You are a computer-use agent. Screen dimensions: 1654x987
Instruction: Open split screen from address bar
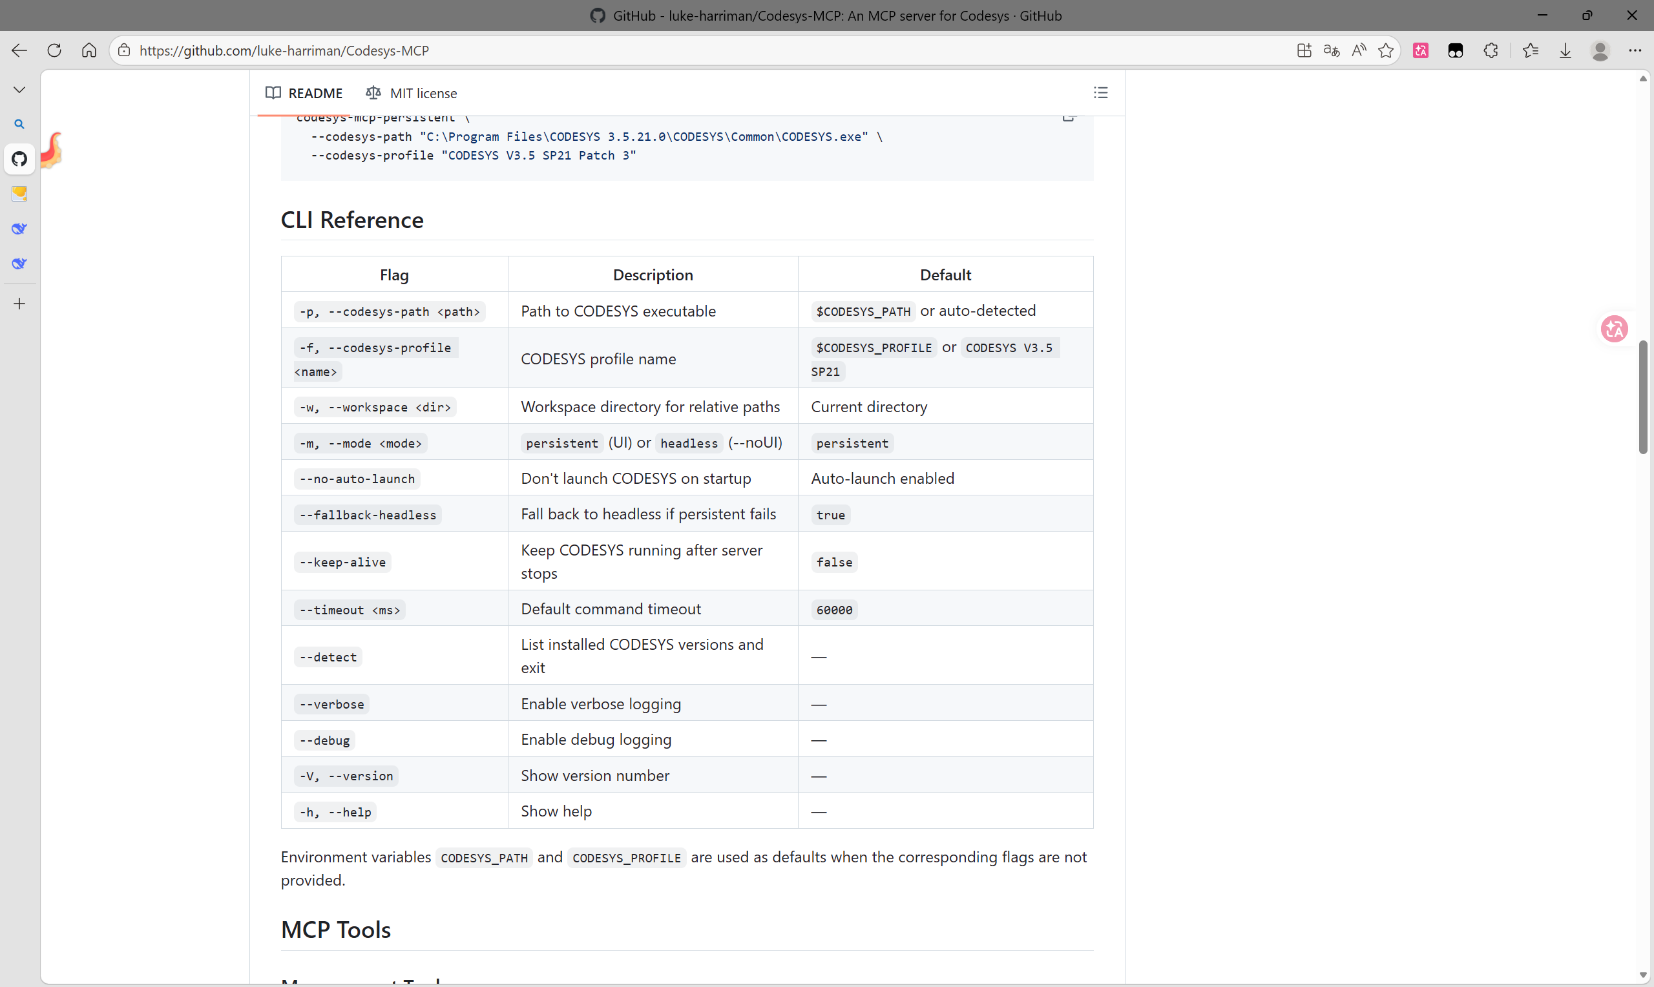(x=1304, y=50)
